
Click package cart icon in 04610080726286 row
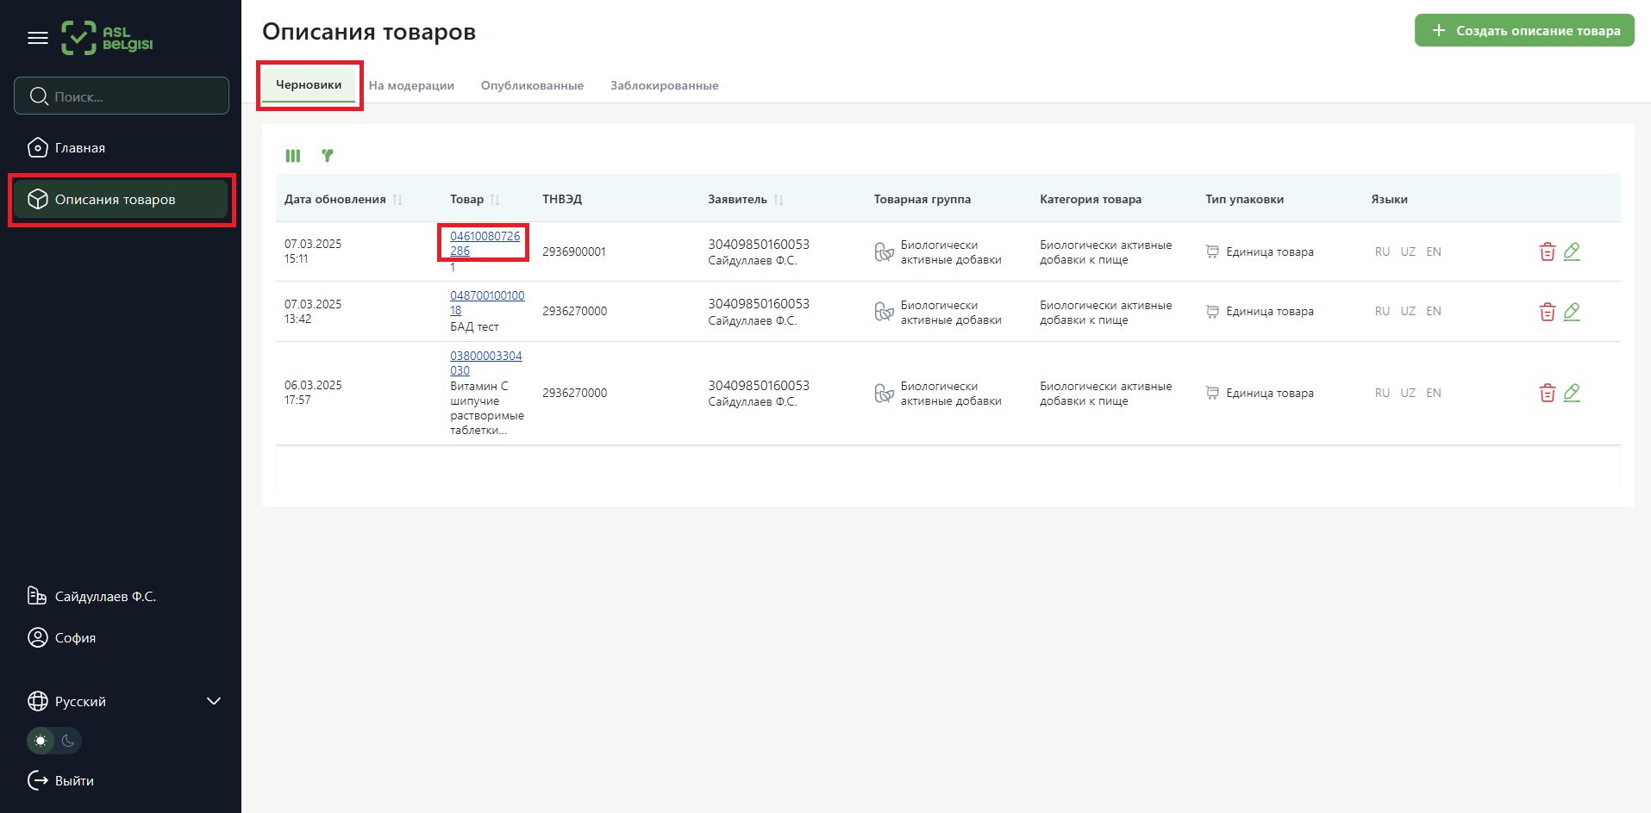(x=1212, y=251)
